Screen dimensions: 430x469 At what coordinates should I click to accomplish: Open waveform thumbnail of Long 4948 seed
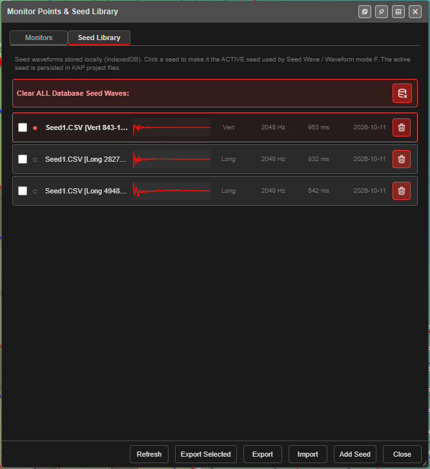pyautogui.click(x=172, y=191)
